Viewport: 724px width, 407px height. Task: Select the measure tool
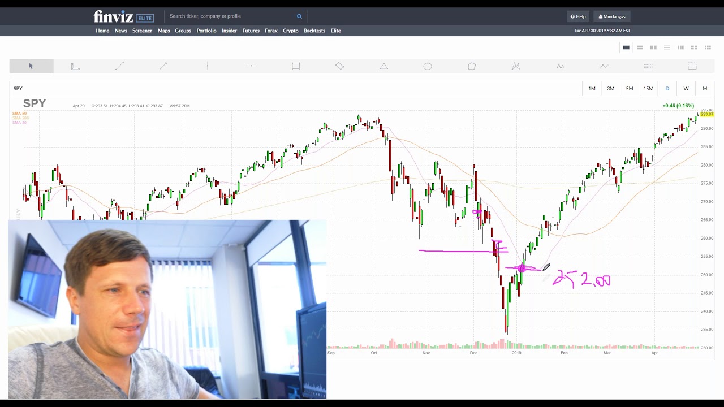(x=75, y=66)
